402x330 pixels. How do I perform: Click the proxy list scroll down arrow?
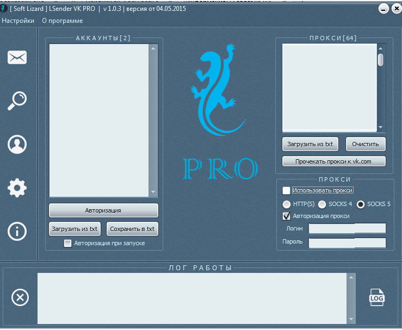380,127
